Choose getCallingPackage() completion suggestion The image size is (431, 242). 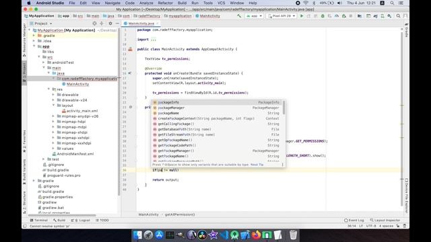217,124
